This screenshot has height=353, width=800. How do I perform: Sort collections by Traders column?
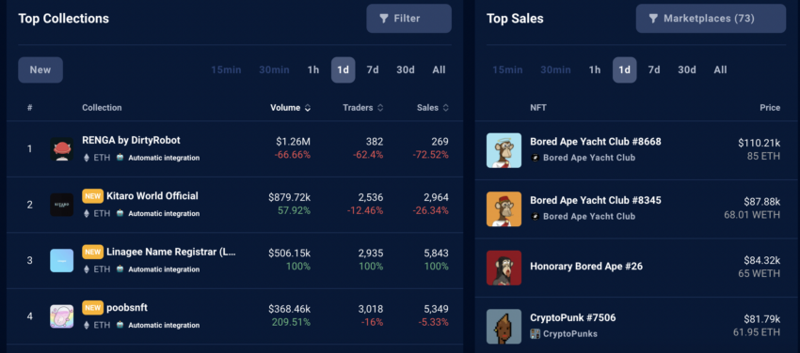362,108
